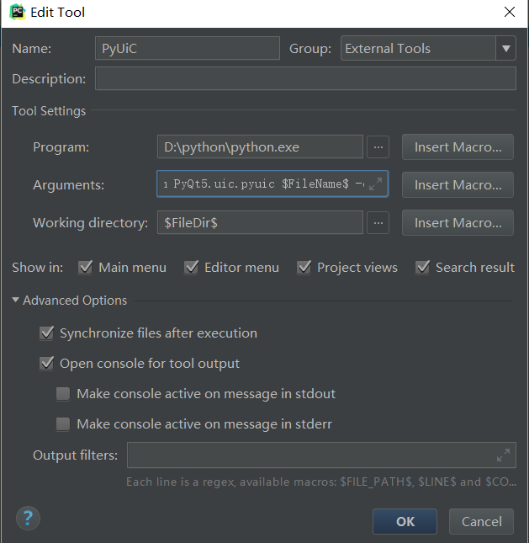This screenshot has width=529, height=543.
Task: Expand the Output filters field
Action: click(x=503, y=455)
